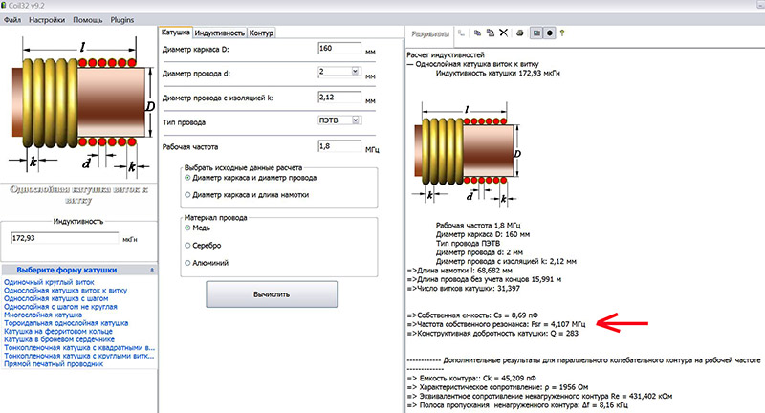This screenshot has height=413, width=765.
Task: Click the 'Диаметр провода с изоляцией k' field
Action: point(339,97)
